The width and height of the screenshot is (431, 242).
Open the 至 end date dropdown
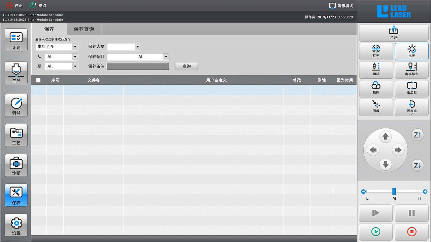[x=61, y=66]
